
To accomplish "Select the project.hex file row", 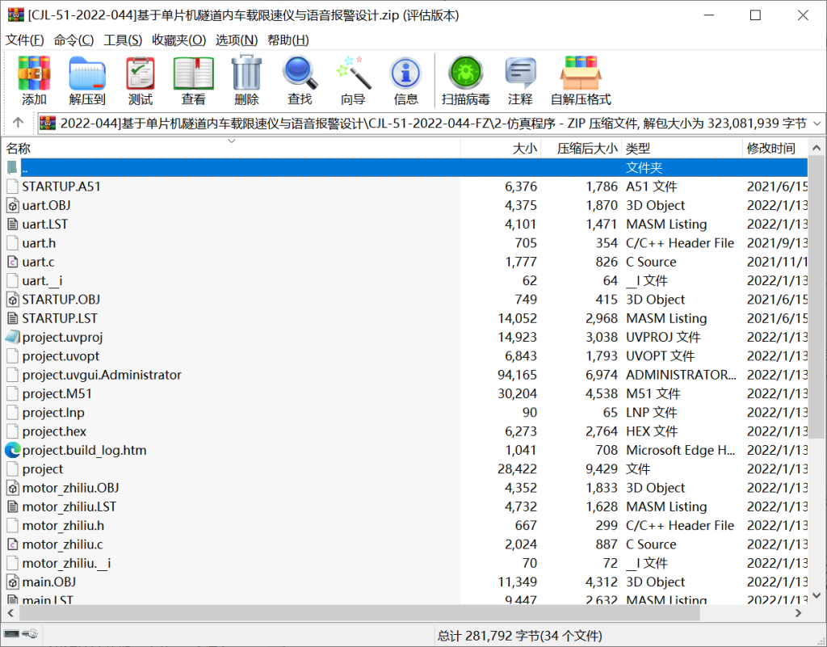I will (54, 431).
